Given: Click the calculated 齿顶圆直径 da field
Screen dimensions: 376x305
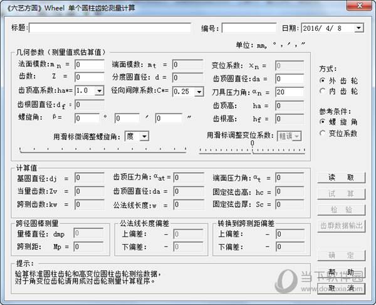Looking at the screenshot, I should point(189,191).
